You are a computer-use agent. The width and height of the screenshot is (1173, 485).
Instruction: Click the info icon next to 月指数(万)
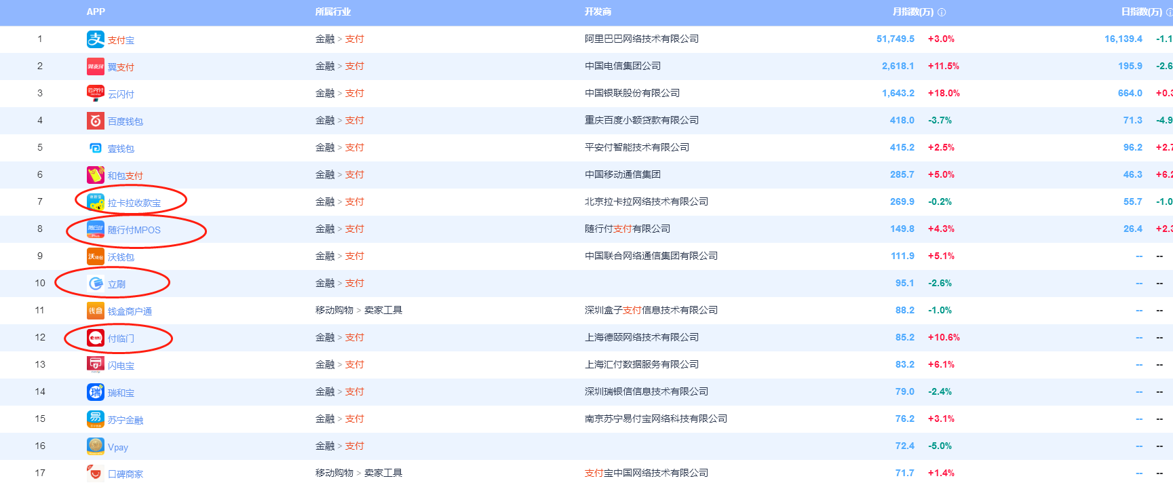pyautogui.click(x=942, y=12)
